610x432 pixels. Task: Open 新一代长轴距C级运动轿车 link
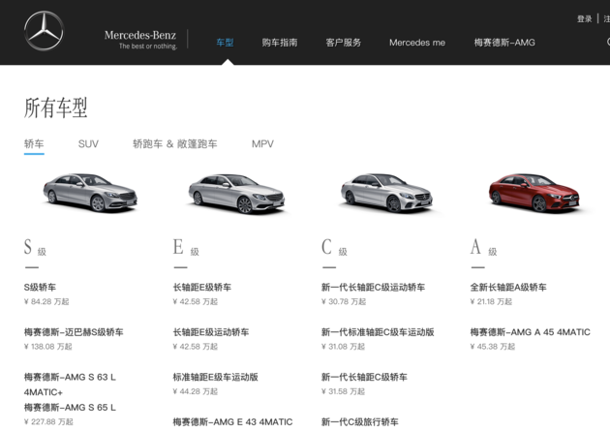(373, 288)
